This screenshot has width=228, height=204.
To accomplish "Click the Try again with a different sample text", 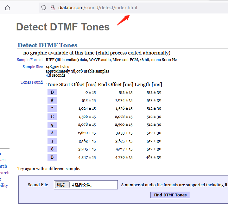I will pos(49,169).
